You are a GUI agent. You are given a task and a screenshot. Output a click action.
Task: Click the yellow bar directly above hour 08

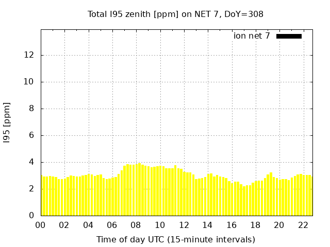point(136,190)
